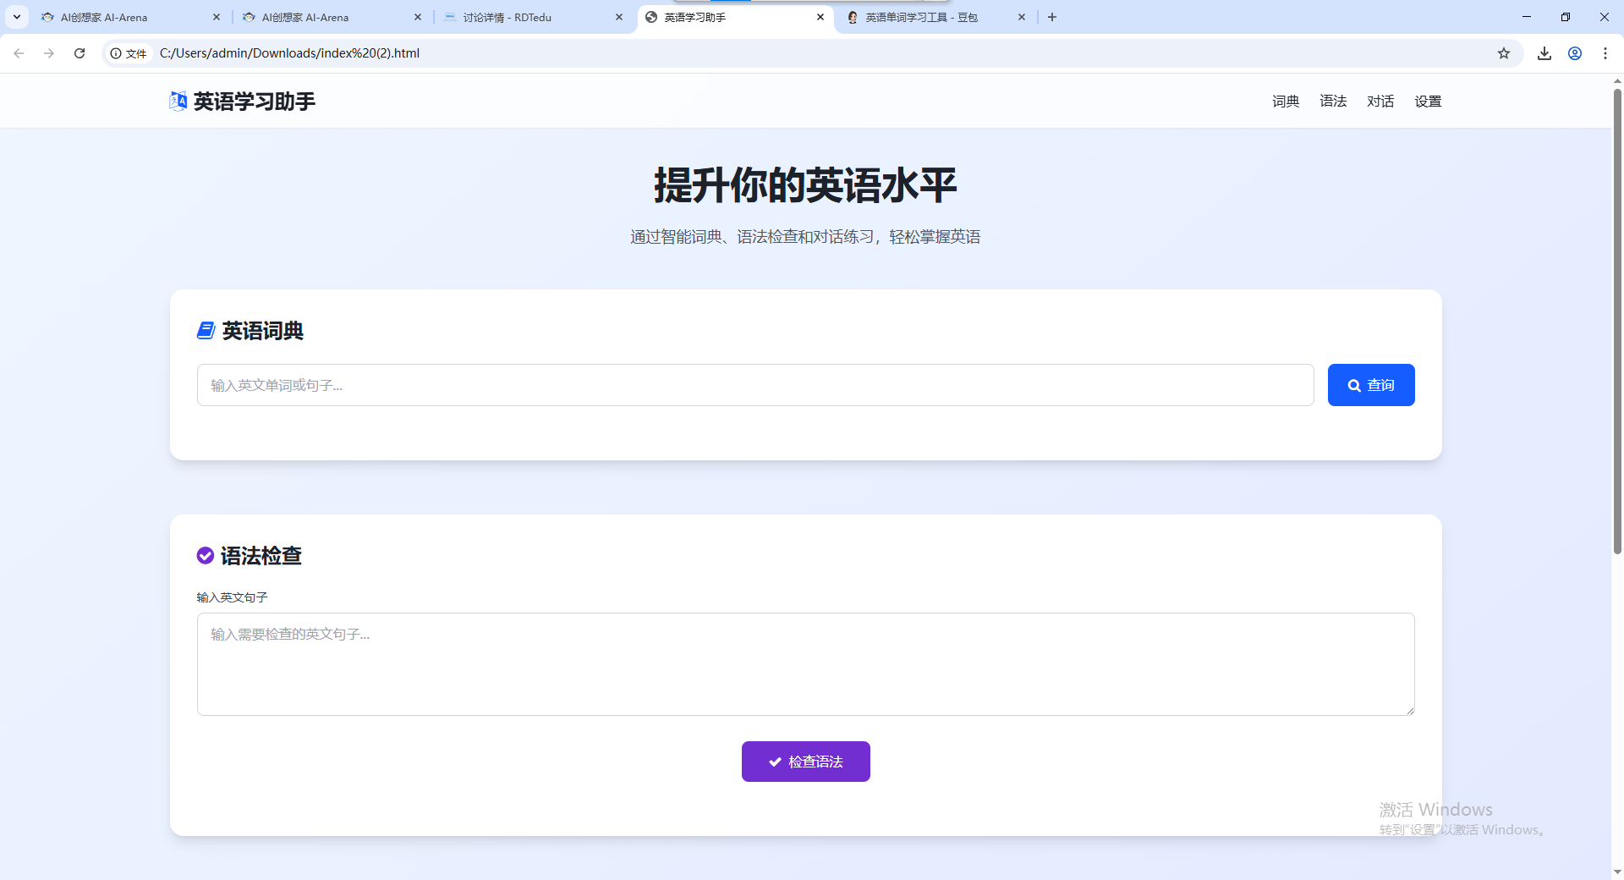
Task: Reload the current page
Action: [80, 53]
